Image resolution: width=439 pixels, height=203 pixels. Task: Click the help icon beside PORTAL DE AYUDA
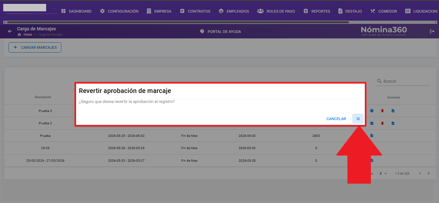click(x=202, y=31)
